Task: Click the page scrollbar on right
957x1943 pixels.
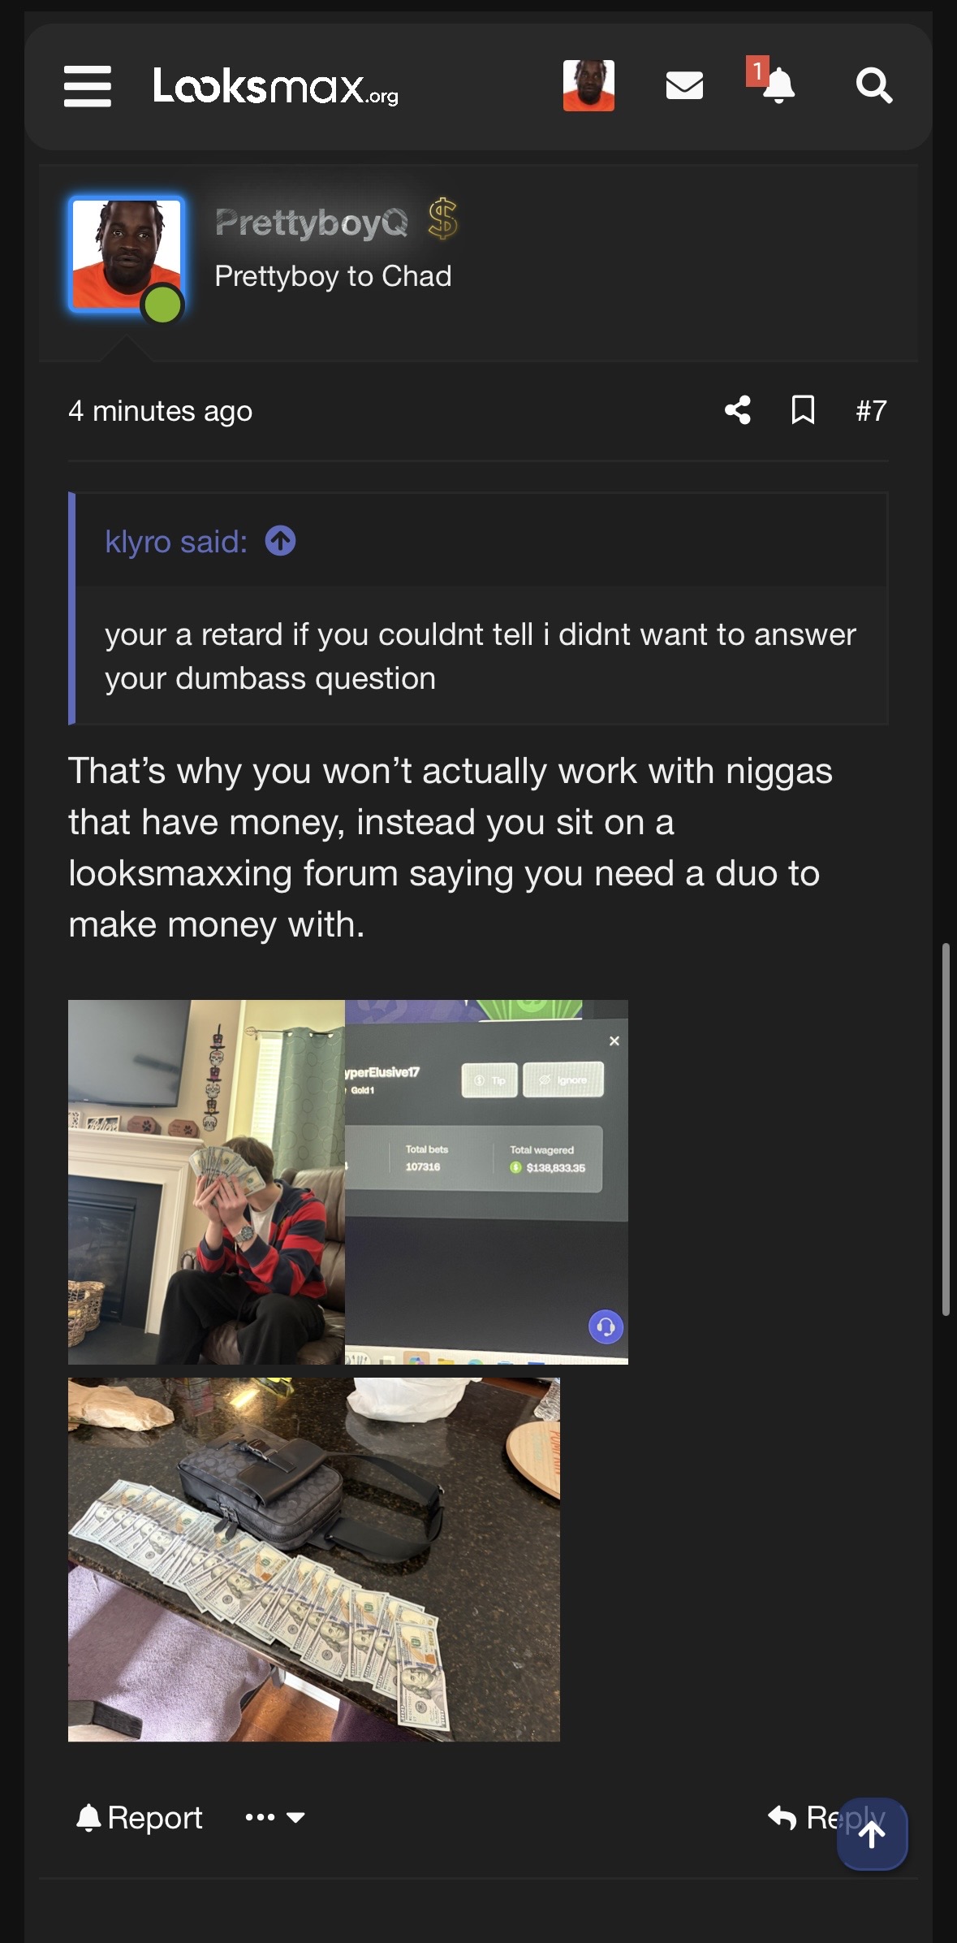Action: click(x=946, y=1129)
